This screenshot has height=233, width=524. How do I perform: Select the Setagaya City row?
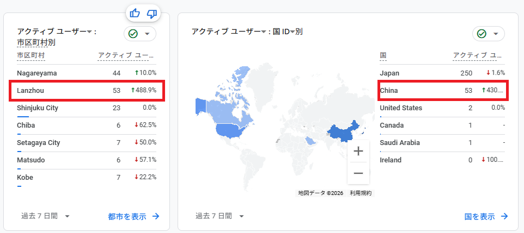(87, 142)
